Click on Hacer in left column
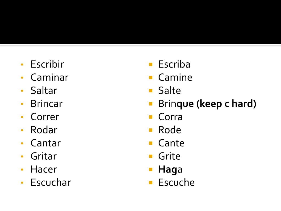 44,169
